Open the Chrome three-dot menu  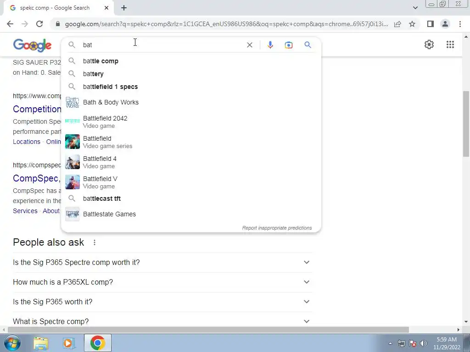[x=460, y=24]
